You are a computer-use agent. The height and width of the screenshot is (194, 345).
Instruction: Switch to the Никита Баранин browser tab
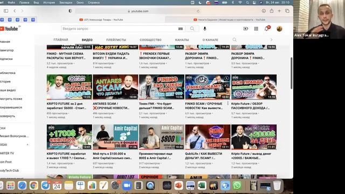coord(229,19)
